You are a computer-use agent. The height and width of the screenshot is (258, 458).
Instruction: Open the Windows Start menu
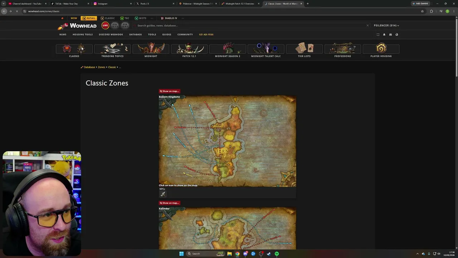181,254
